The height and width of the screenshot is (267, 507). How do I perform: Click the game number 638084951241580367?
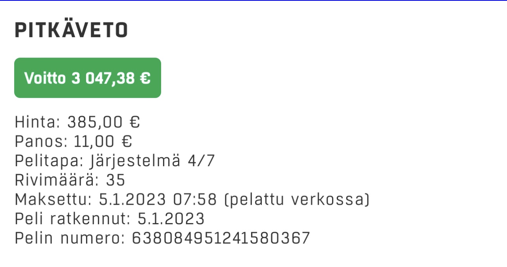point(221,238)
